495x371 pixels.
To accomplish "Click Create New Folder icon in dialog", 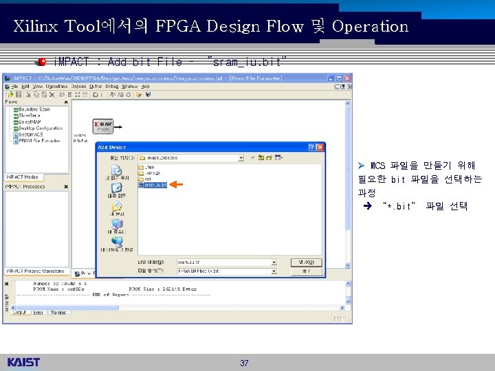I will [269, 157].
